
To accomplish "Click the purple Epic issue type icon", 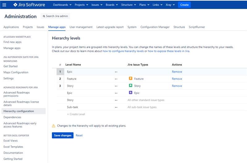I will (x=131, y=93).
